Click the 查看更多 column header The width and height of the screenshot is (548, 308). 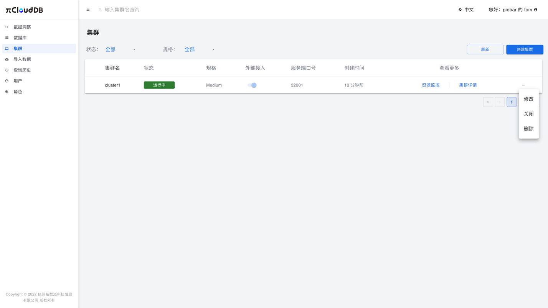click(449, 68)
